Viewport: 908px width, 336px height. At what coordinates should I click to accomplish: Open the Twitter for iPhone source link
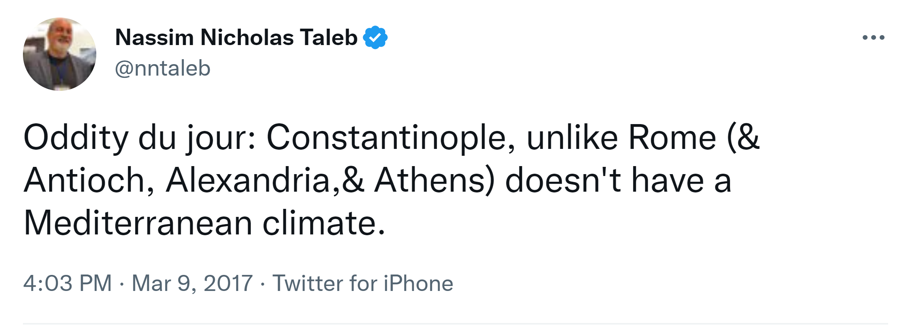[x=363, y=283]
